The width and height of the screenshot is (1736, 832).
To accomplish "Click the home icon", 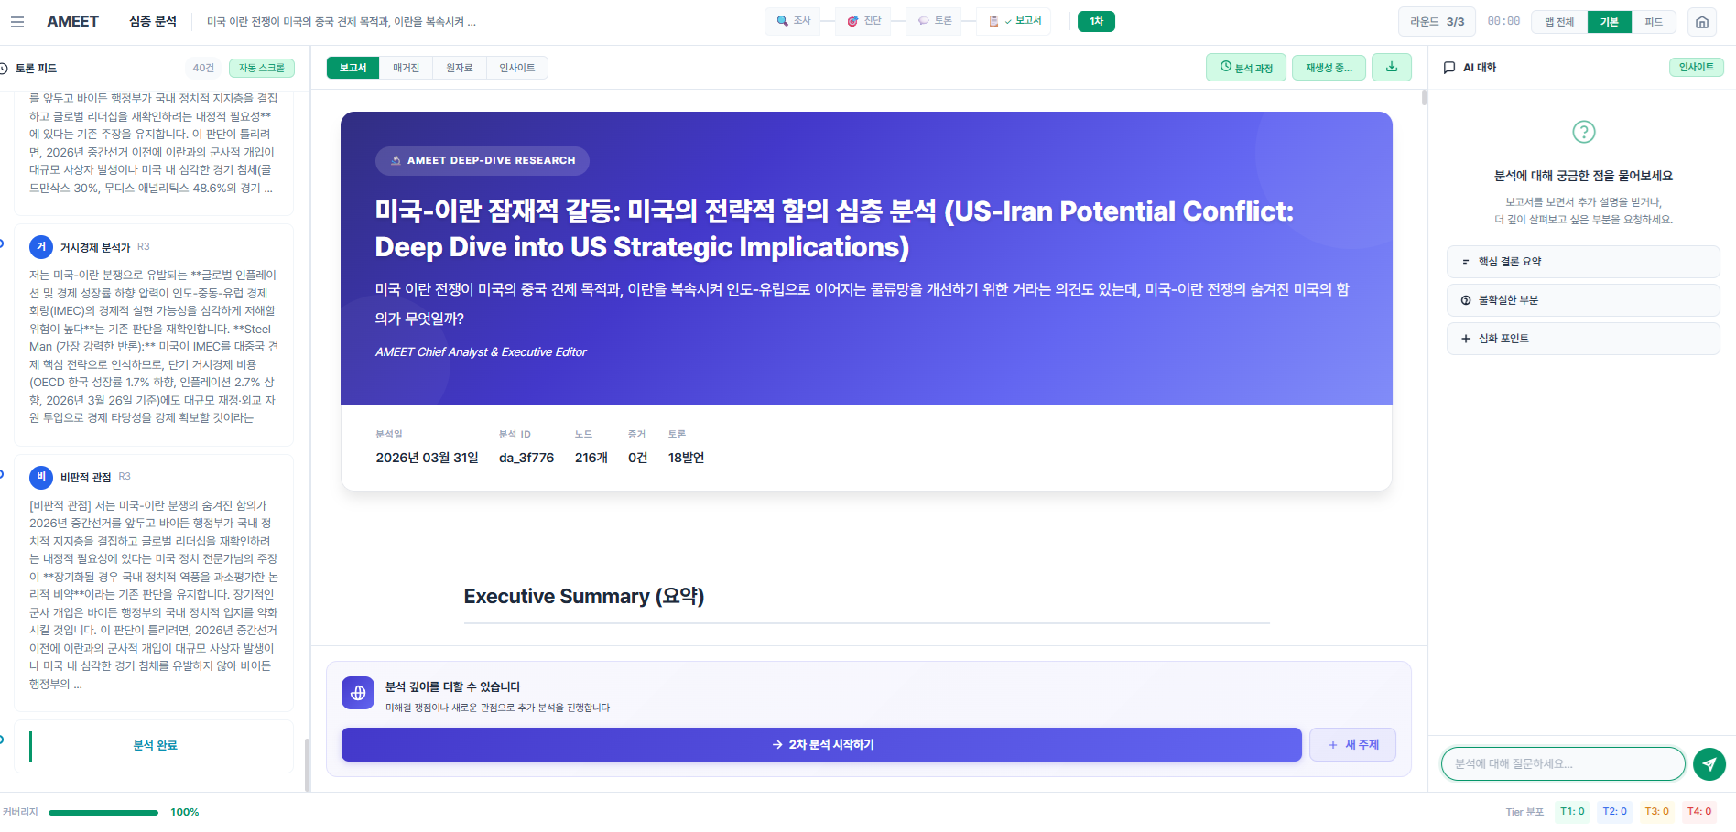I will coord(1701,20).
